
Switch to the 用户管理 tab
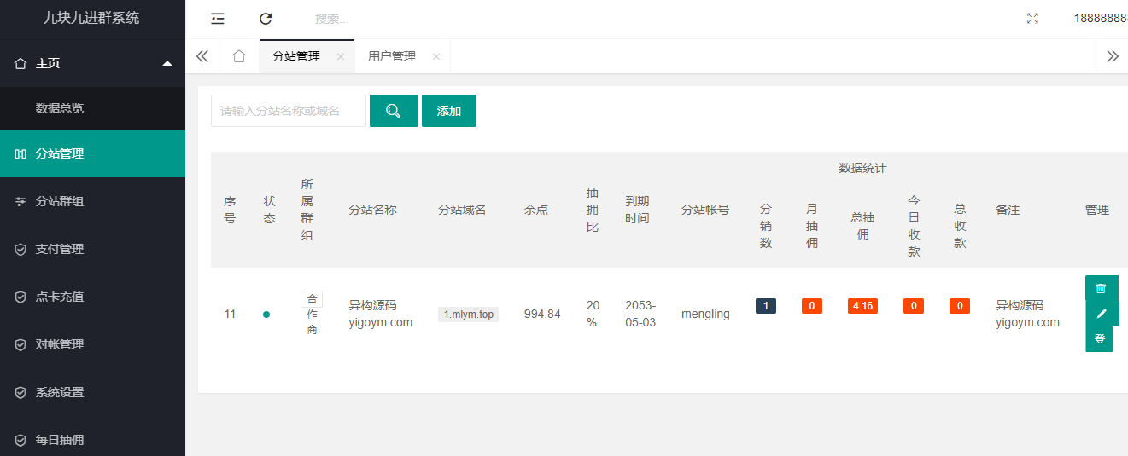(x=392, y=56)
